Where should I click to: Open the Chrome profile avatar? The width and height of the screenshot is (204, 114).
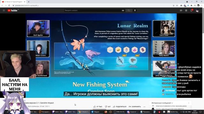(198, 6)
